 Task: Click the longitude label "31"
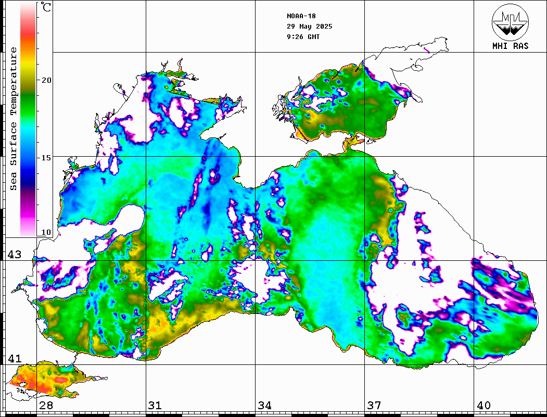[155, 406]
